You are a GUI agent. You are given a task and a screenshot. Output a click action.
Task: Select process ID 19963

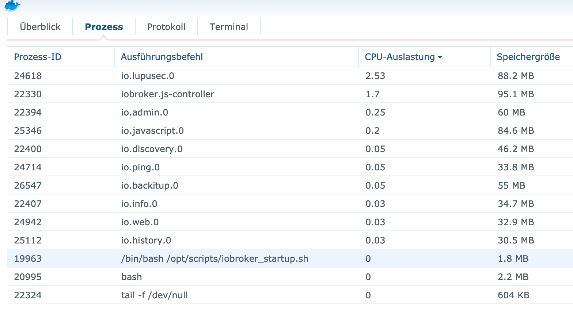pos(28,258)
